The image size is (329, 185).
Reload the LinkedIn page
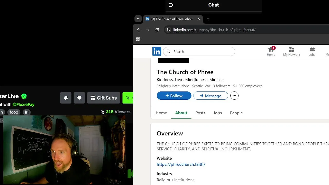pyautogui.click(x=157, y=30)
